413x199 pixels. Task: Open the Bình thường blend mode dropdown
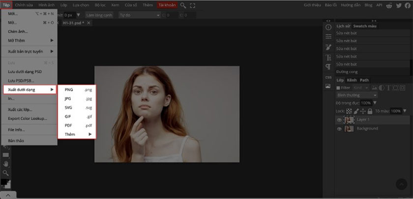pos(356,95)
